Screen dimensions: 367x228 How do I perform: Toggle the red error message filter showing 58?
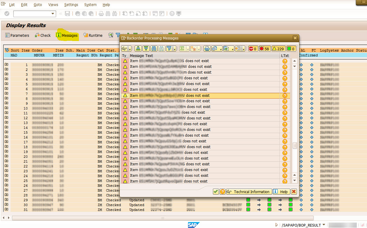tap(265, 49)
